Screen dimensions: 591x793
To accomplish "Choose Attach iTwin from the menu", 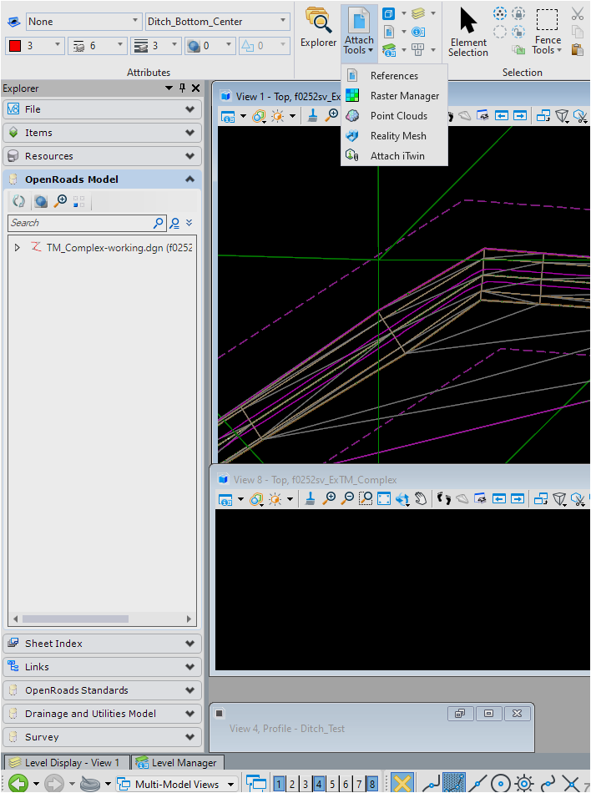I will pos(394,156).
